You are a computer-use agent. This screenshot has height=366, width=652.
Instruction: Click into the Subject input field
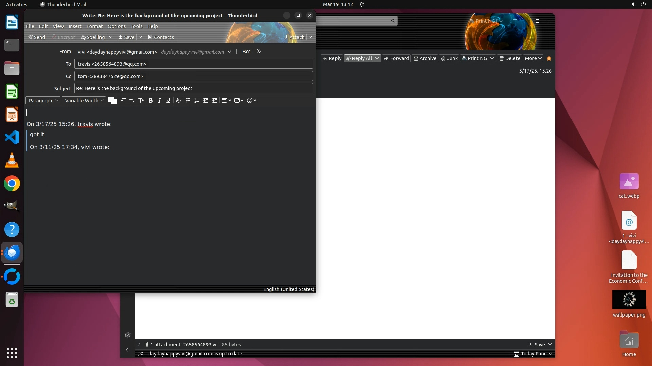tap(193, 88)
